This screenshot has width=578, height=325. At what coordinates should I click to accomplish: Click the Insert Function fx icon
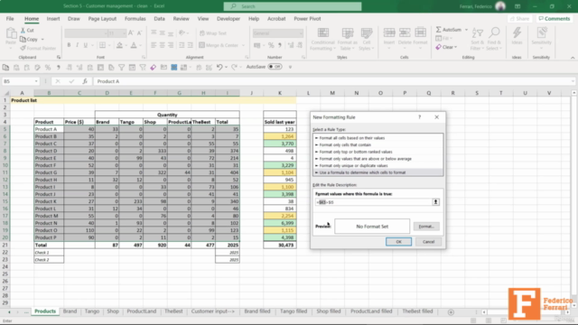[x=85, y=81]
